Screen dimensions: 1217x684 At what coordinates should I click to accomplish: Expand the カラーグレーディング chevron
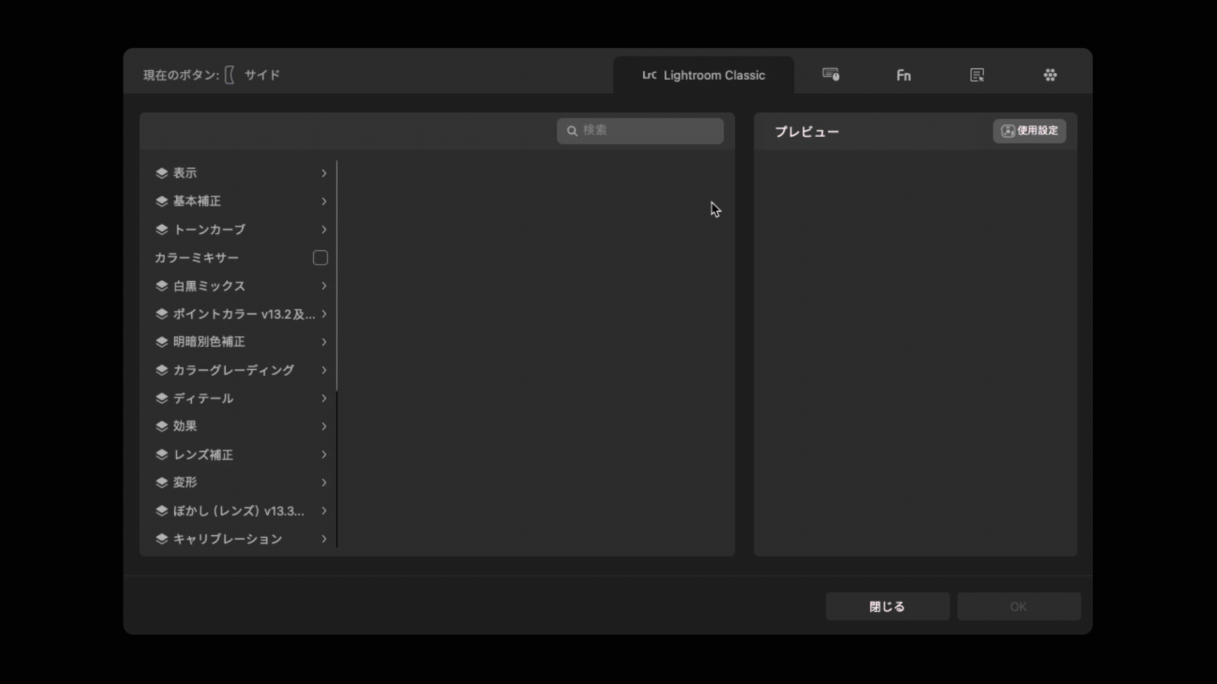coord(324,370)
